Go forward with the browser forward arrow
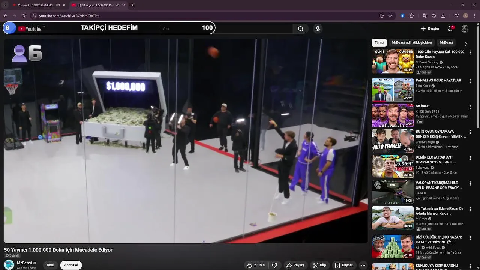Viewport: 480px width, 270px height. click(14, 16)
